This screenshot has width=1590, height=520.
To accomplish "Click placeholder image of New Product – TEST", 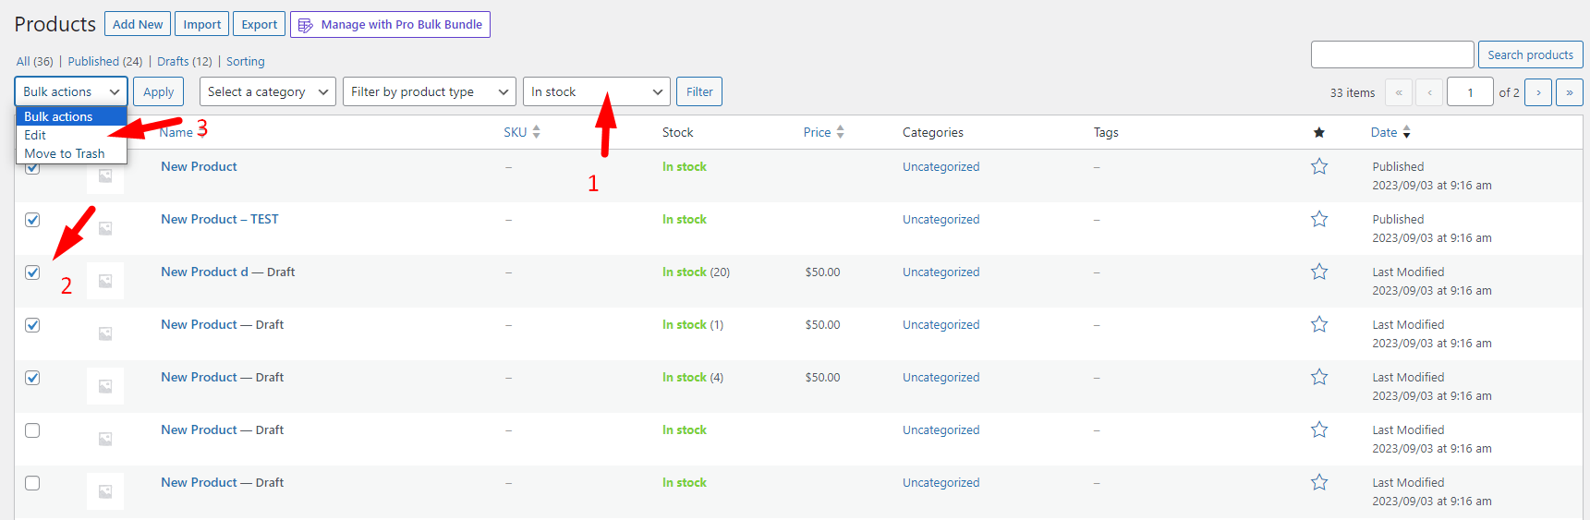I will coord(105,228).
